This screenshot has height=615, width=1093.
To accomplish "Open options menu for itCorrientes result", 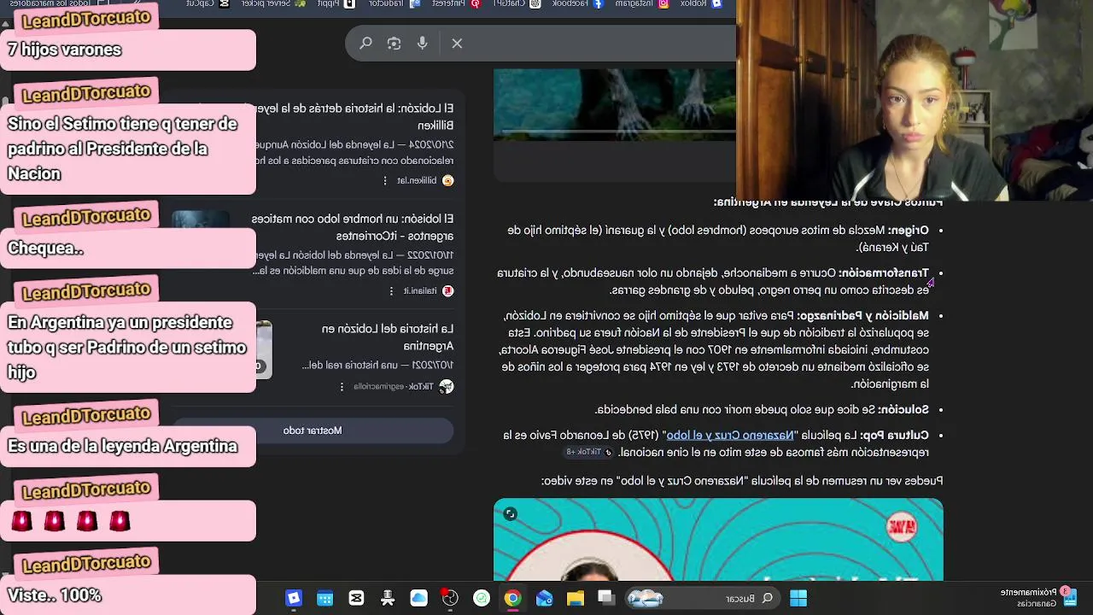I will pos(392,290).
